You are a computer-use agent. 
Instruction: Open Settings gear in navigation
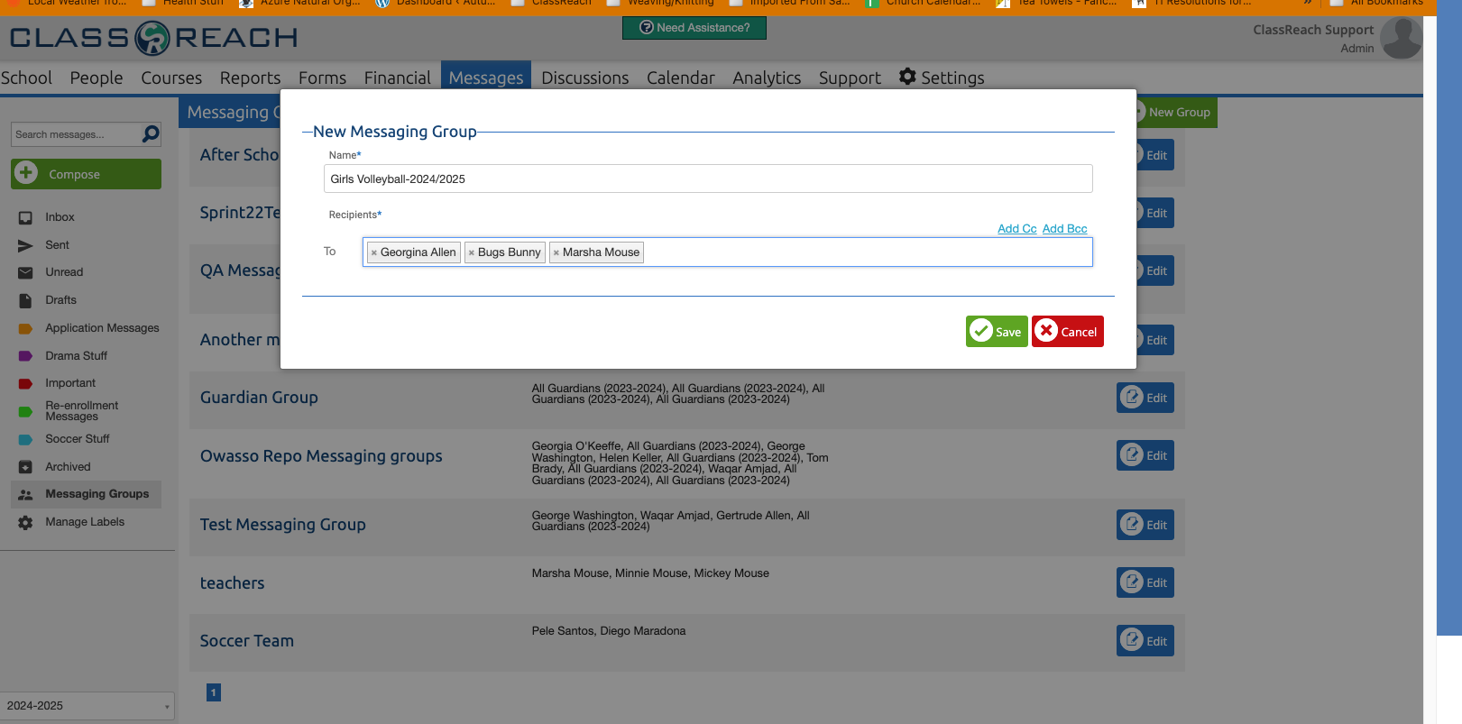907,78
